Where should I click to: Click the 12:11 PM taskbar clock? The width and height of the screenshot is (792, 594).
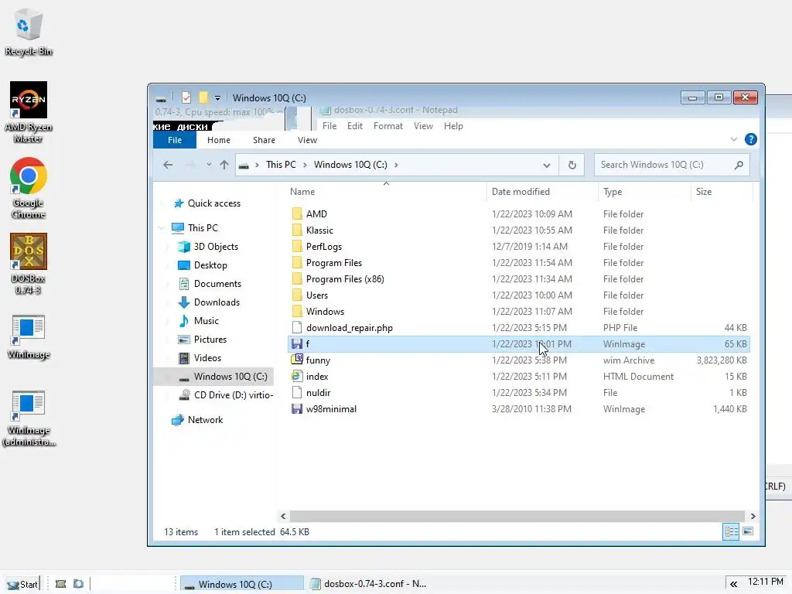coord(765,582)
